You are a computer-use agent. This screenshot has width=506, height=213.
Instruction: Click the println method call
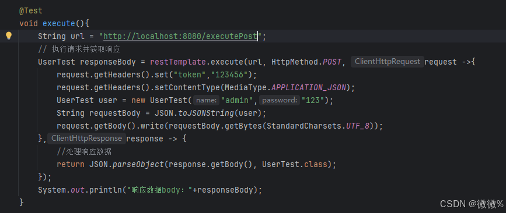tap(106, 190)
